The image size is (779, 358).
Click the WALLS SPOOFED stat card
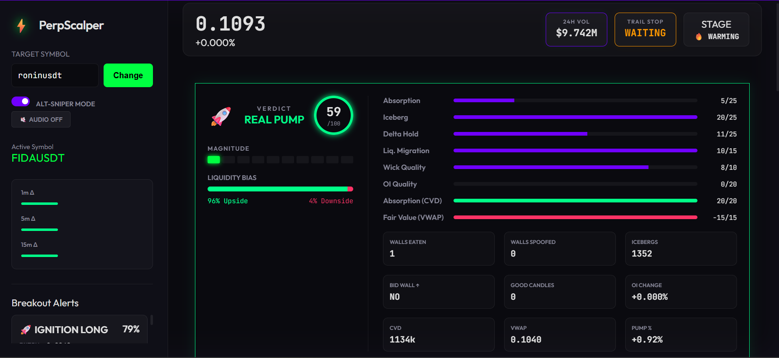560,249
